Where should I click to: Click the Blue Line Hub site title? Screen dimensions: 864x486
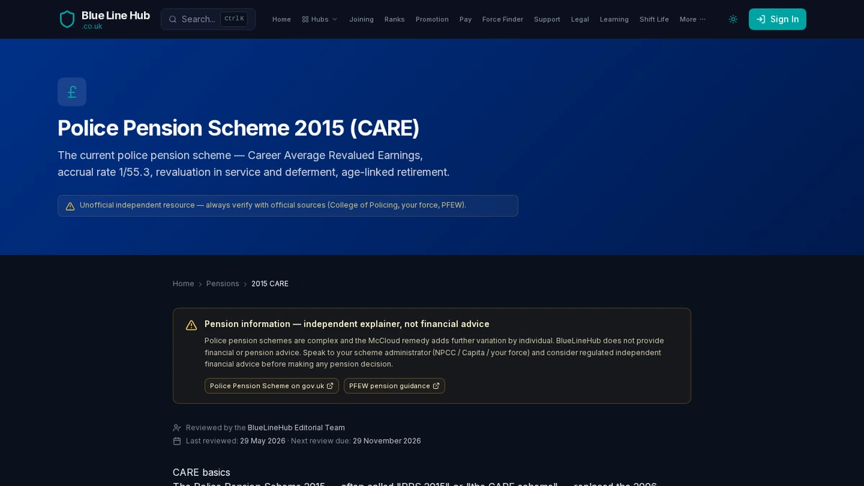pyautogui.click(x=116, y=15)
